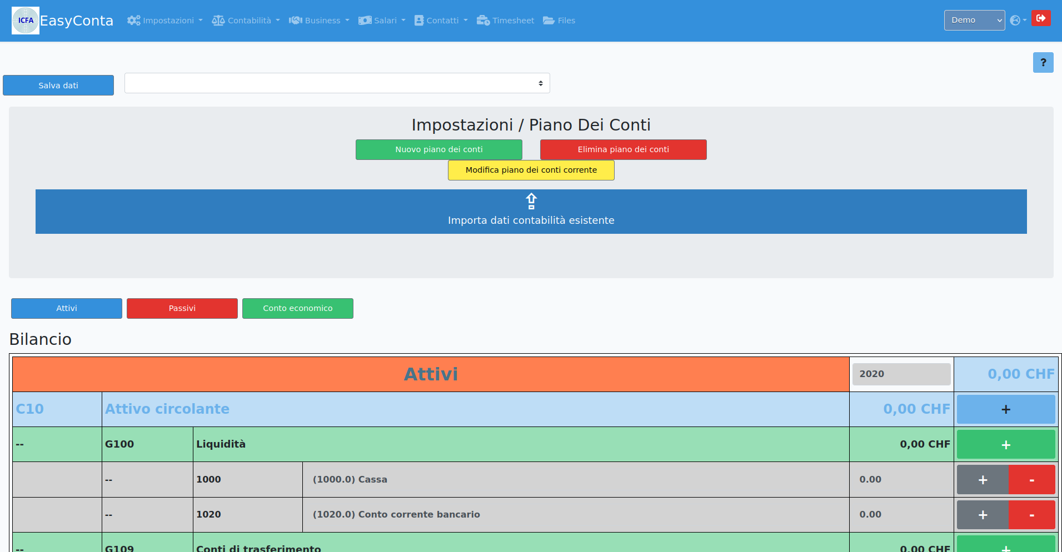Open the Demo company dropdown
Image resolution: width=1062 pixels, height=552 pixels.
click(x=974, y=20)
